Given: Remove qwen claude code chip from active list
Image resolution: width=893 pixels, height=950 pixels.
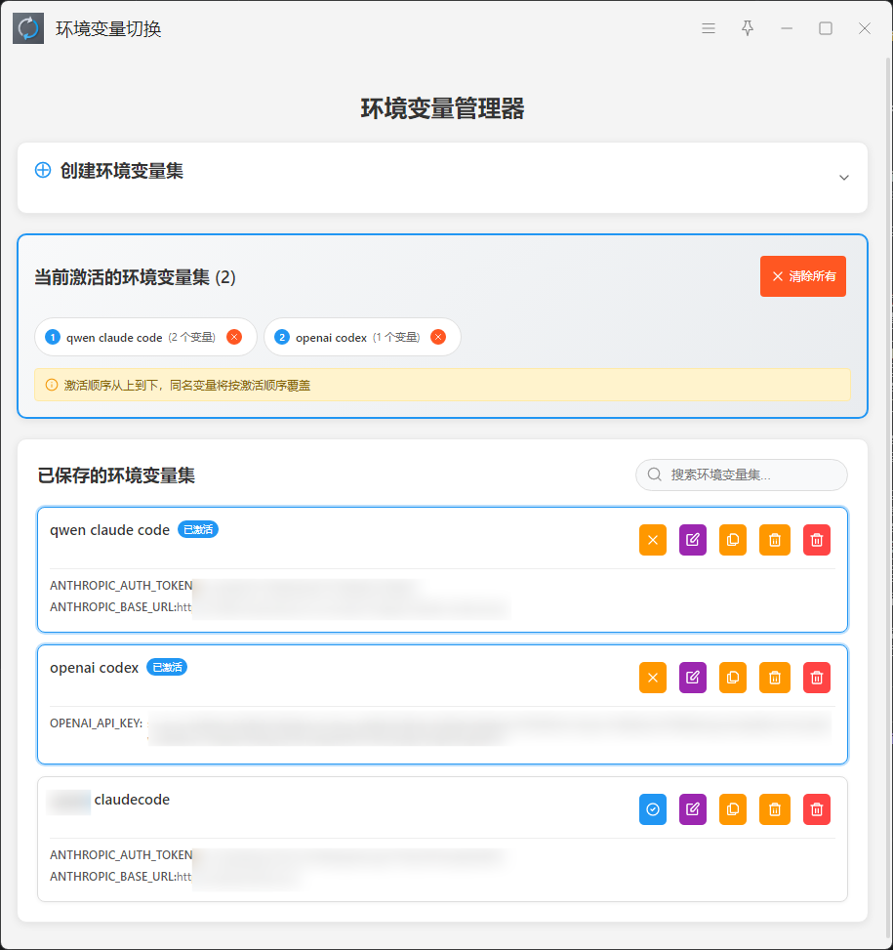Looking at the screenshot, I should click(x=234, y=337).
